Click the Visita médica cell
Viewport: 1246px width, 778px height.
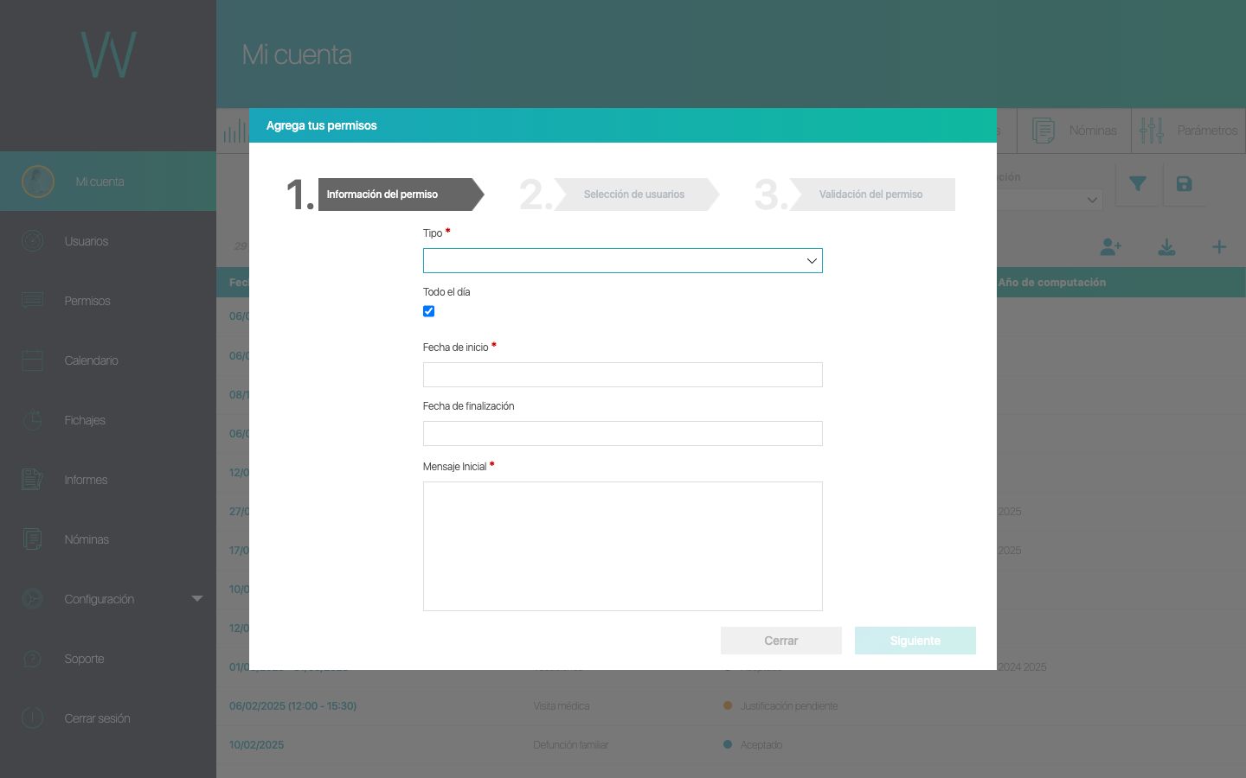(x=562, y=706)
